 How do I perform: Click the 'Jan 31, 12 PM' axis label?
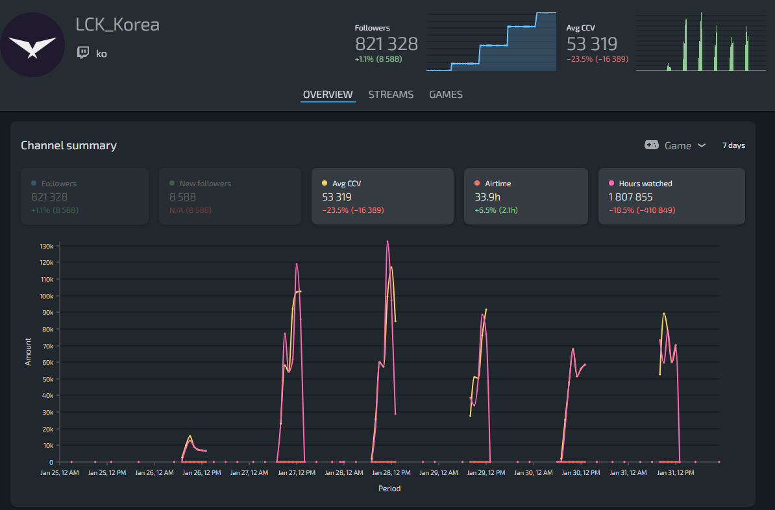[x=676, y=473]
